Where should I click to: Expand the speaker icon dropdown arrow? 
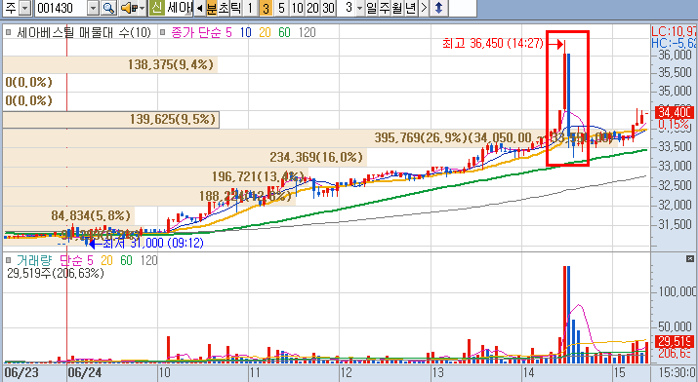tap(142, 8)
